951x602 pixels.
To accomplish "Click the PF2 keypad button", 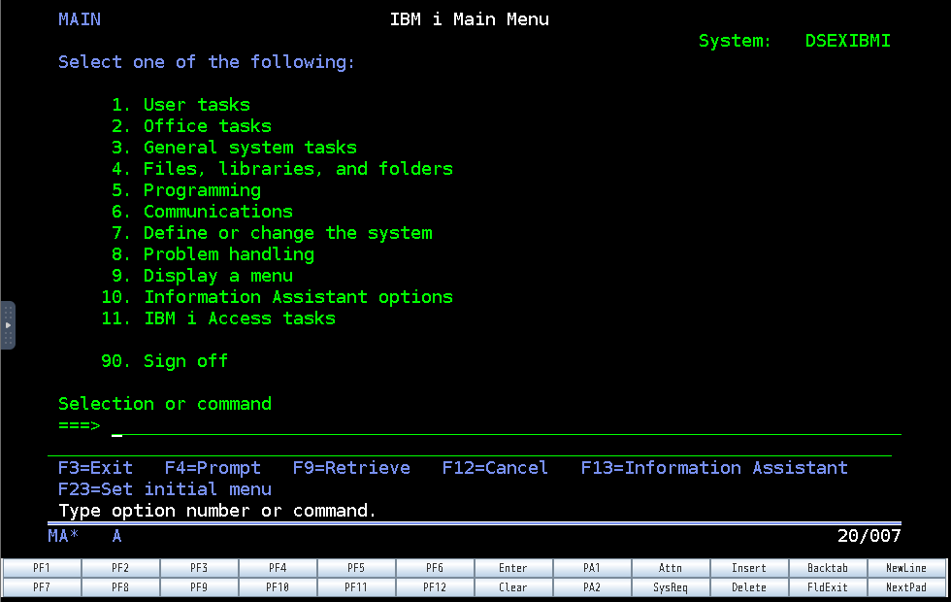I will (120, 568).
